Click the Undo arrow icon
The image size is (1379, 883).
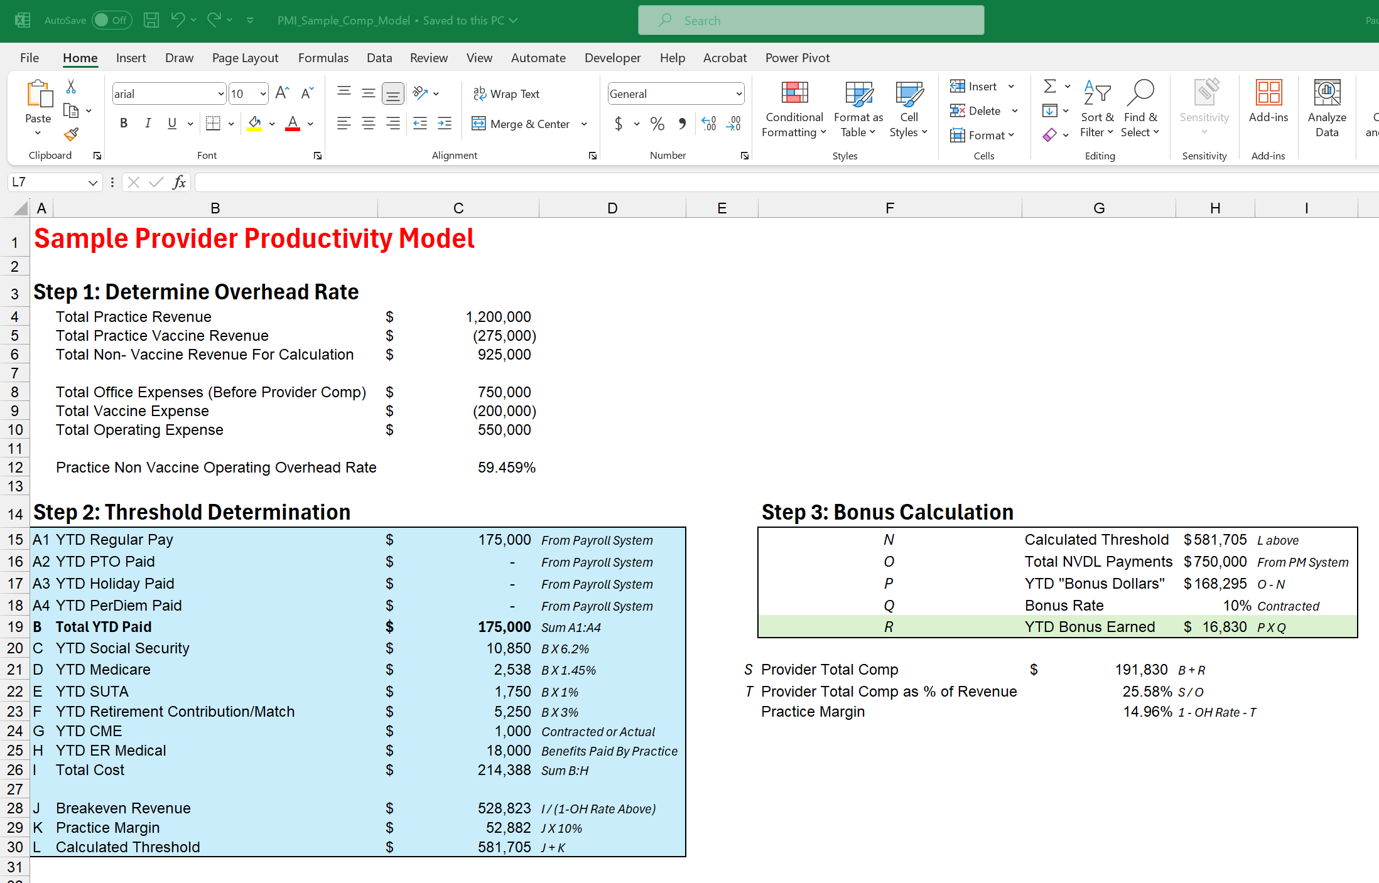[x=178, y=20]
